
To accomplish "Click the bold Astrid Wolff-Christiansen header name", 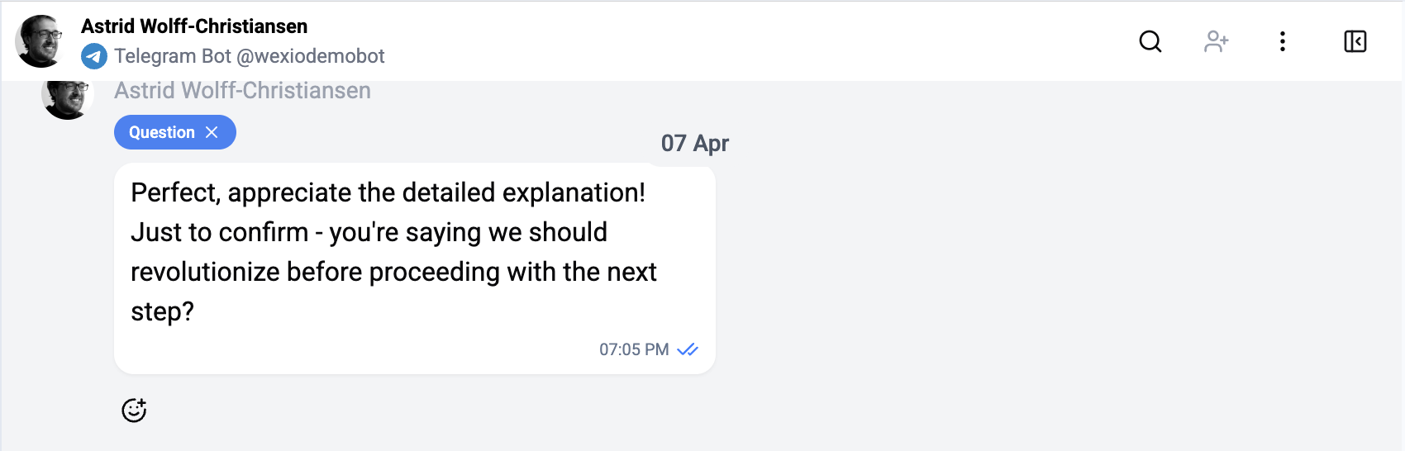I will tap(194, 26).
